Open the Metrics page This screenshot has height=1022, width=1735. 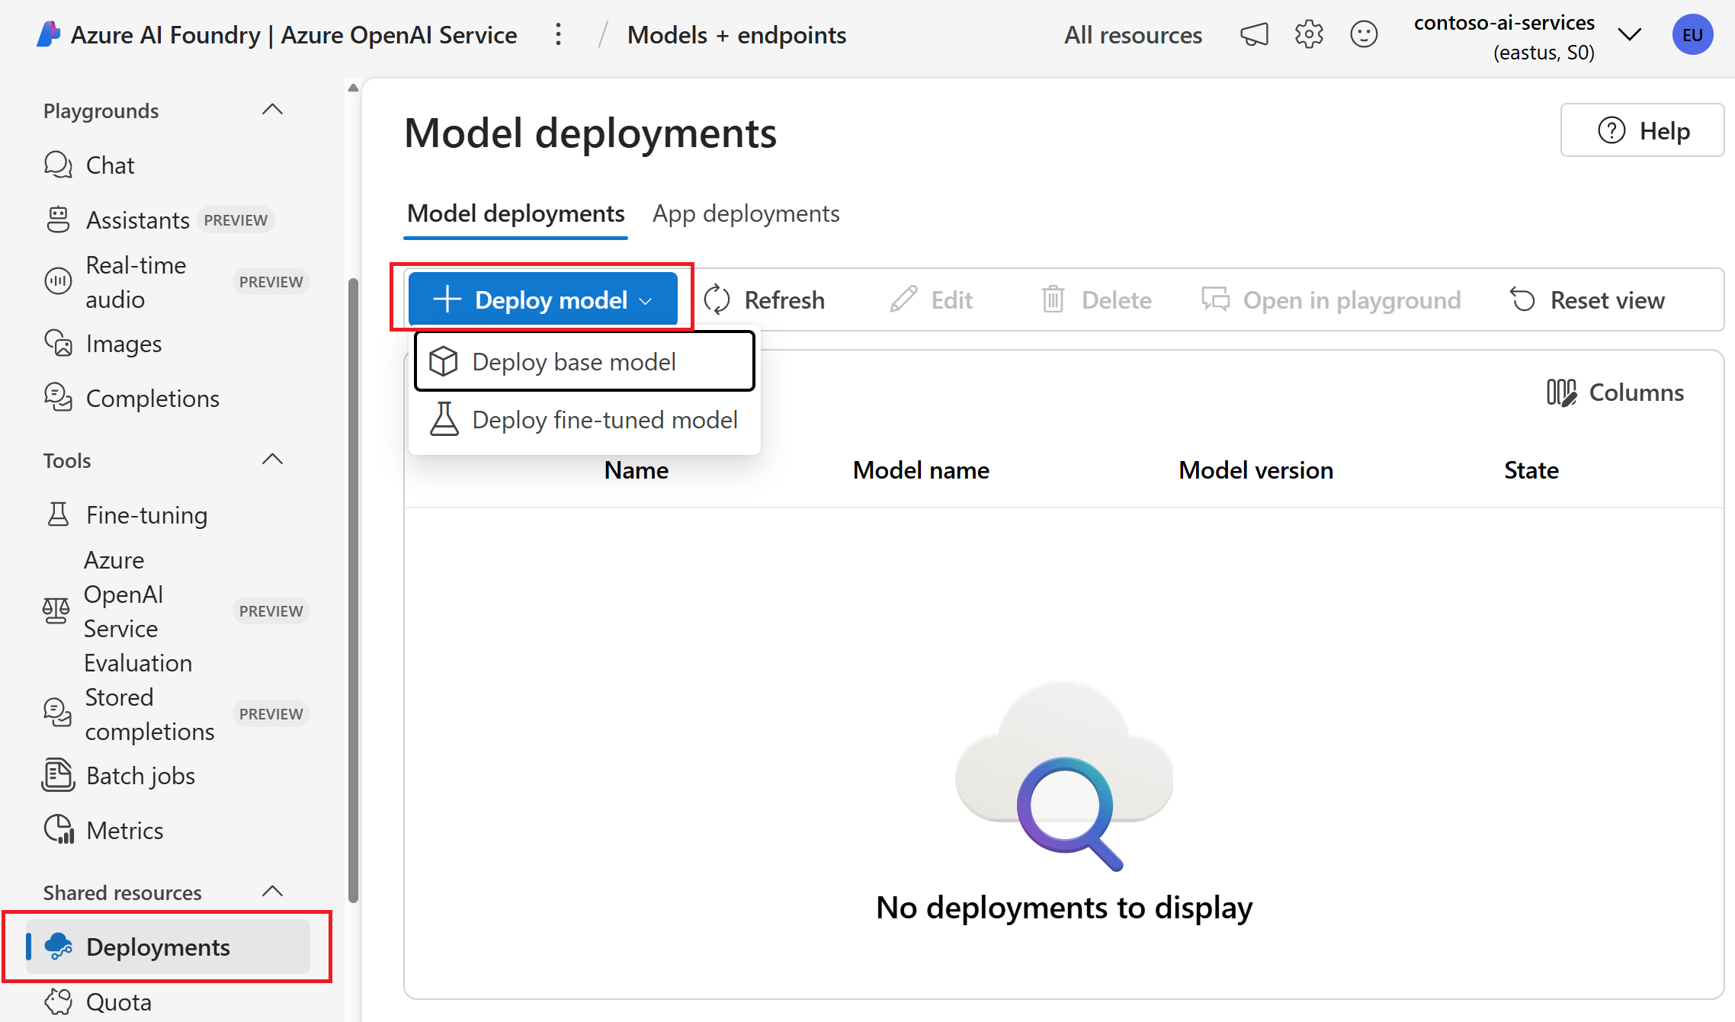[x=124, y=830]
